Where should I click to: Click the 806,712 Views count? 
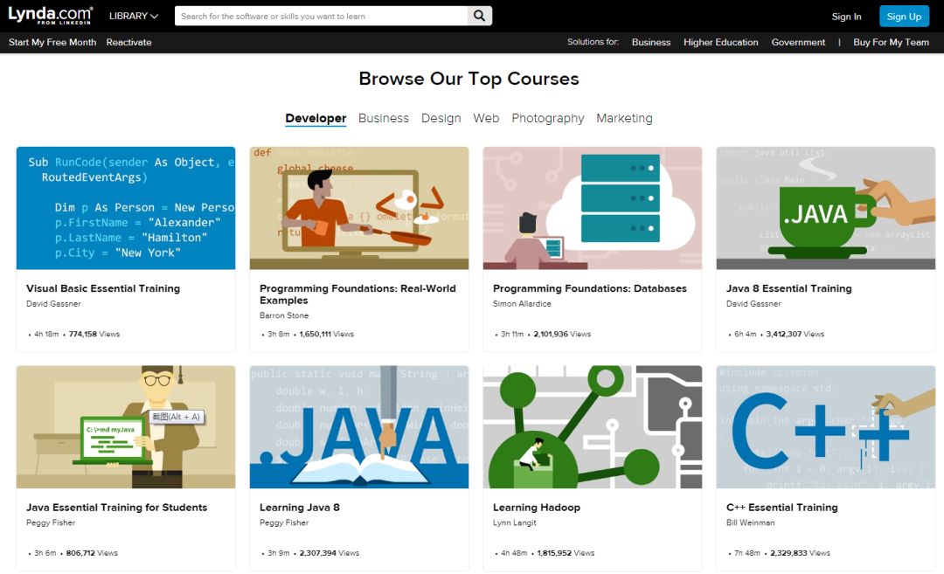[92, 553]
